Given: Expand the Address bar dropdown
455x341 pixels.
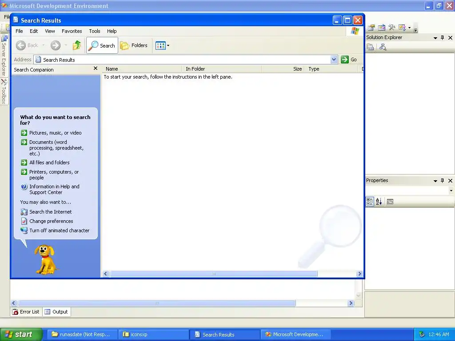Looking at the screenshot, I should pyautogui.click(x=334, y=59).
